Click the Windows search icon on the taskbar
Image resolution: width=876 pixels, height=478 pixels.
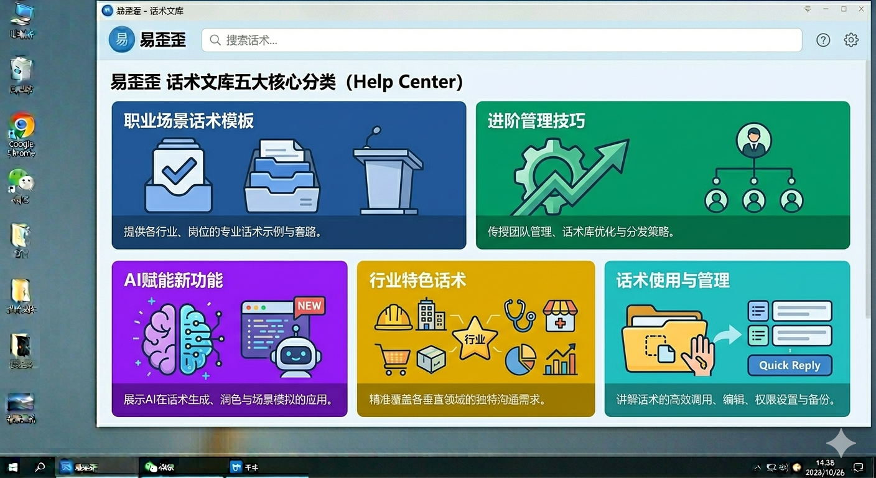(x=39, y=467)
